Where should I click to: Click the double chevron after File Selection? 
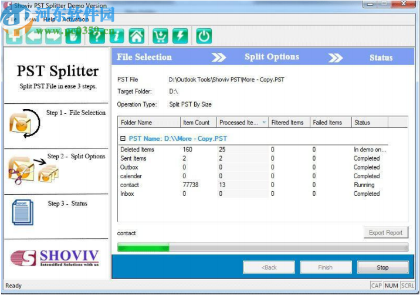click(219, 57)
